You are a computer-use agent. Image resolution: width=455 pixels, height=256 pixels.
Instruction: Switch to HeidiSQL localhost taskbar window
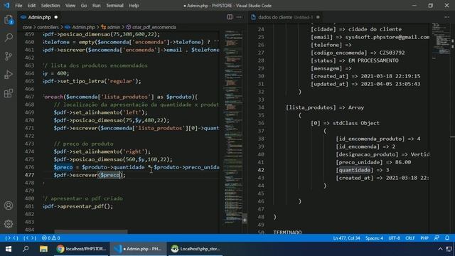coord(196,249)
